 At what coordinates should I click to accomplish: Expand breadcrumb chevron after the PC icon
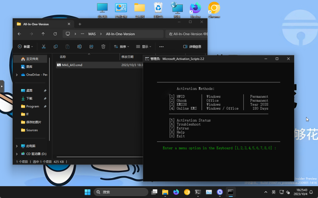click(x=75, y=34)
